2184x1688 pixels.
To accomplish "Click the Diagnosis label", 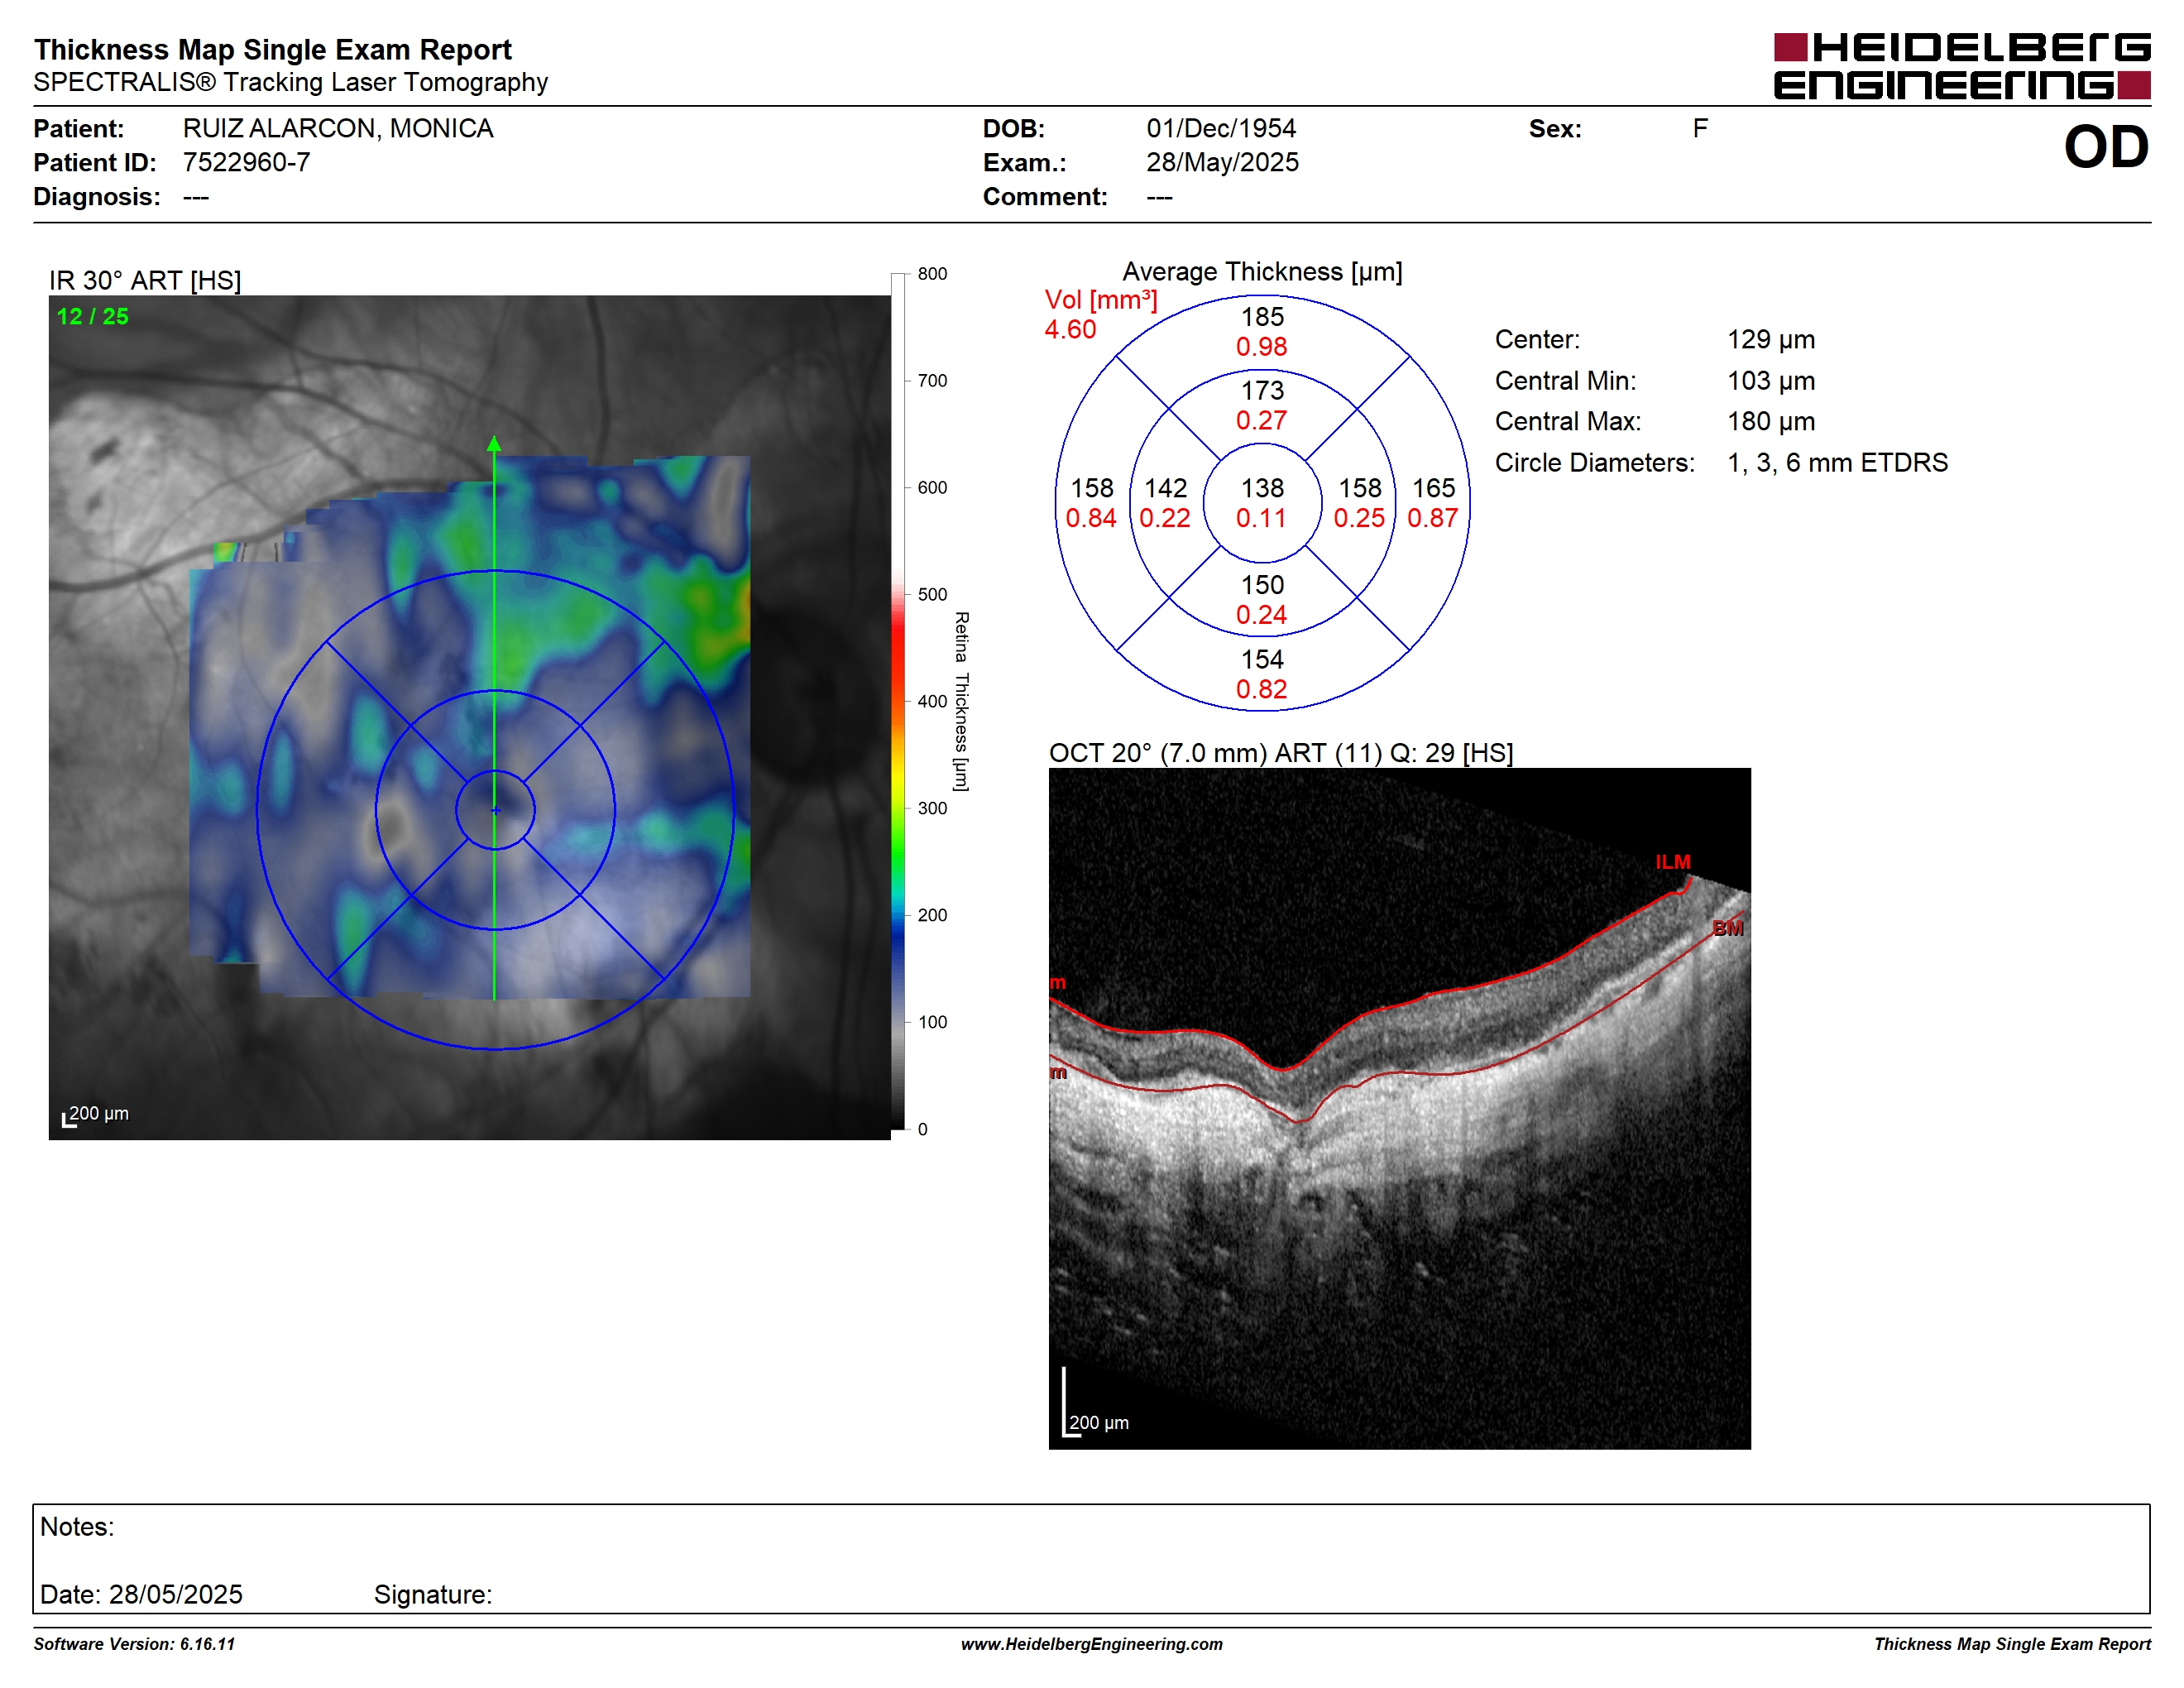I will point(96,197).
